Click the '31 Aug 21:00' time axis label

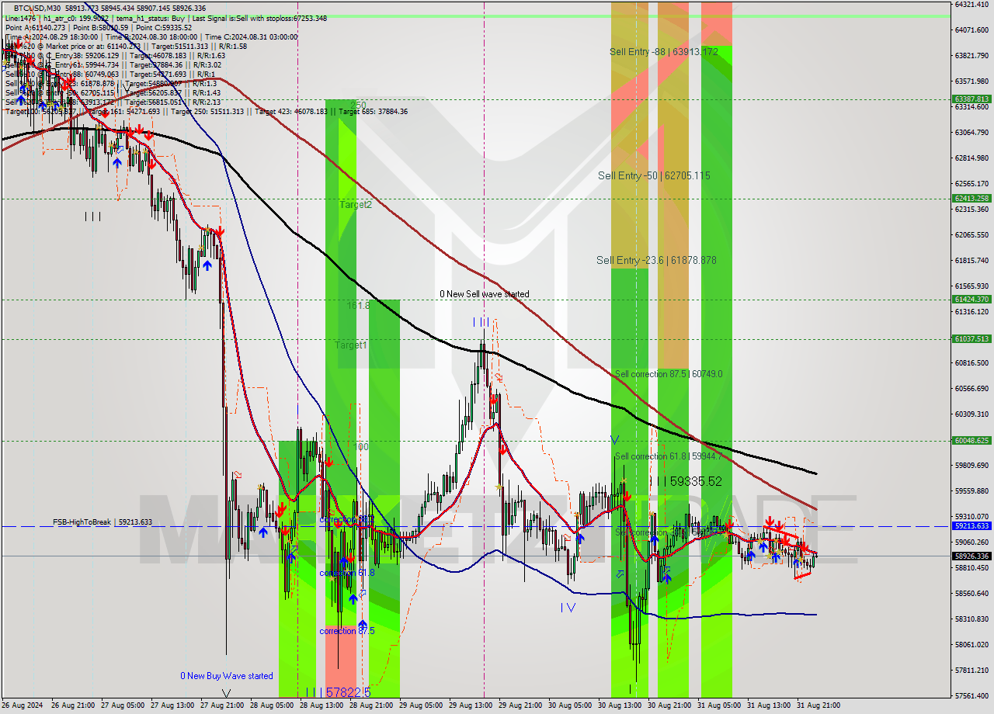coord(818,705)
